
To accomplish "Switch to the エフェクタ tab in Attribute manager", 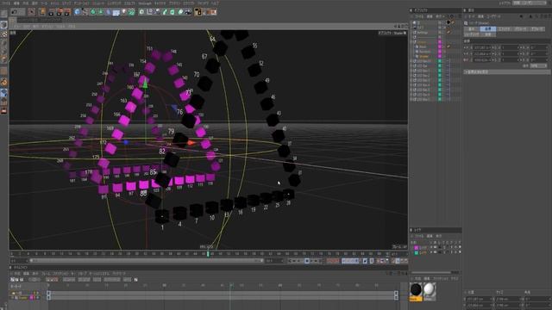I will tap(504, 29).
